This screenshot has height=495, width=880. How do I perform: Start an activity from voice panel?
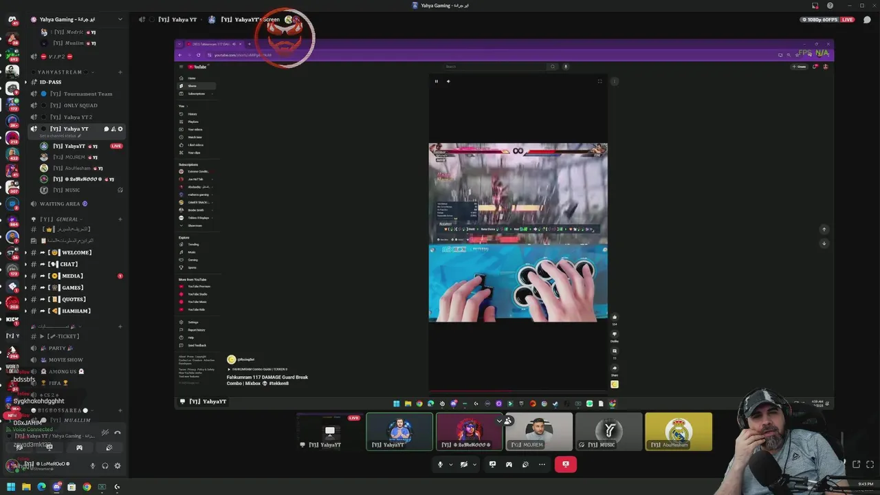pos(79,448)
